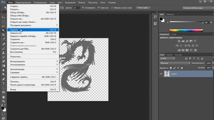
Task: Toggle lock position
Action: pos(178,68)
